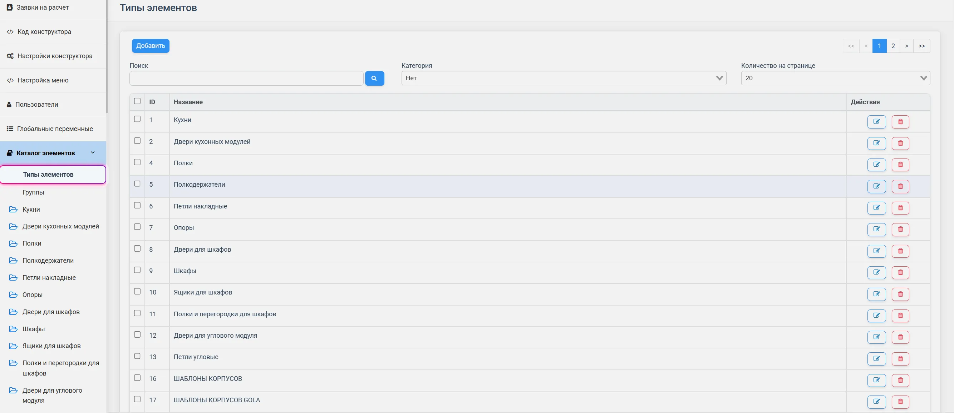Delete Двери для углового модуля row
The height and width of the screenshot is (413, 954).
coord(900,337)
